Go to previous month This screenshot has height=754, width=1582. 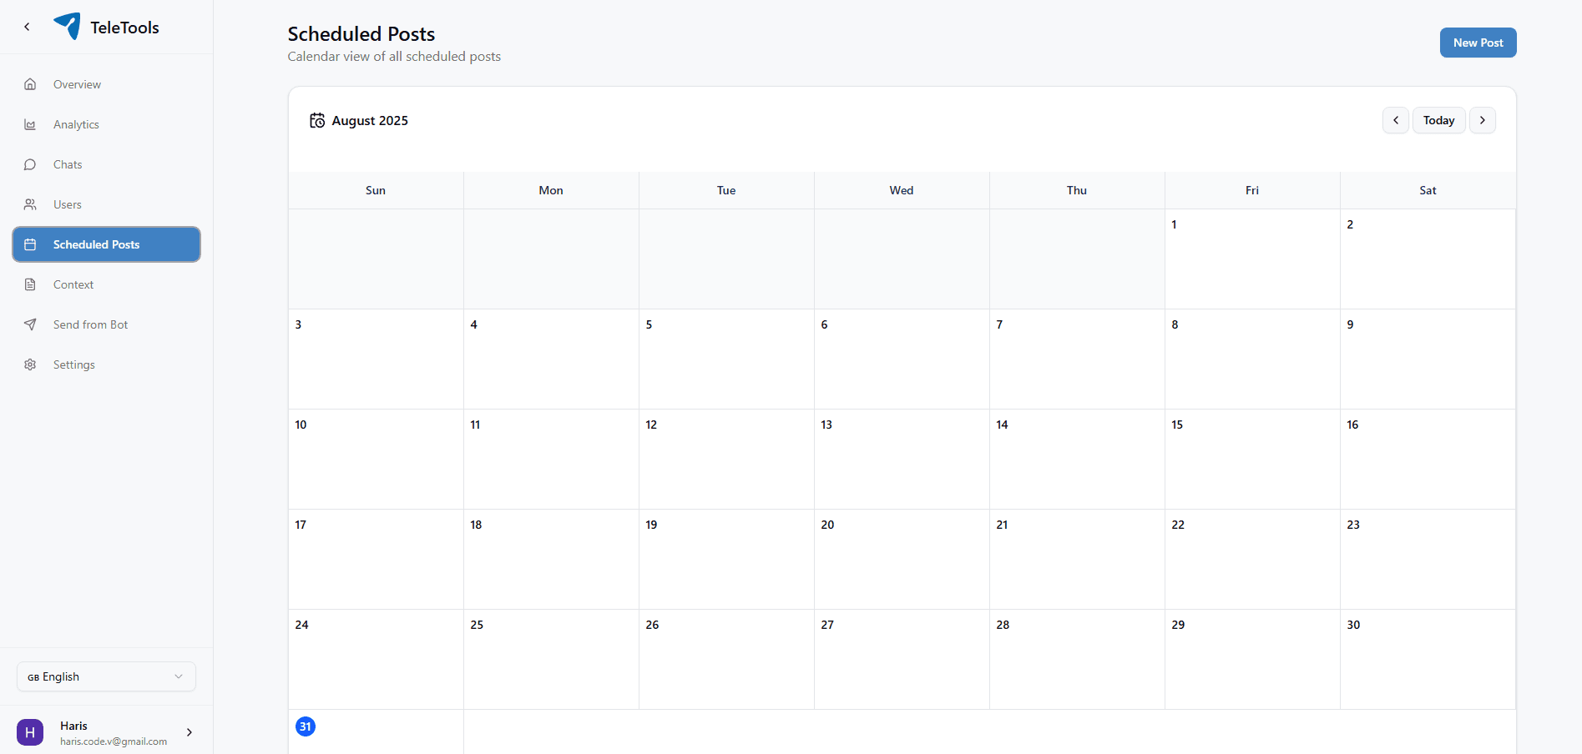(1395, 120)
